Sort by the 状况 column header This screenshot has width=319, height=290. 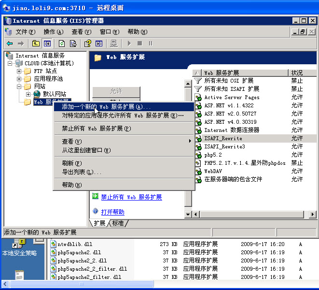click(x=302, y=73)
